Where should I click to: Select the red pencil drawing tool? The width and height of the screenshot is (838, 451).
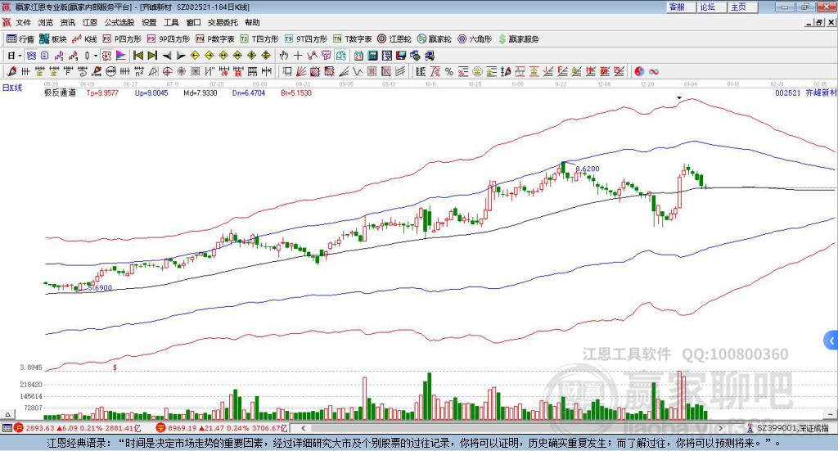coord(11,71)
